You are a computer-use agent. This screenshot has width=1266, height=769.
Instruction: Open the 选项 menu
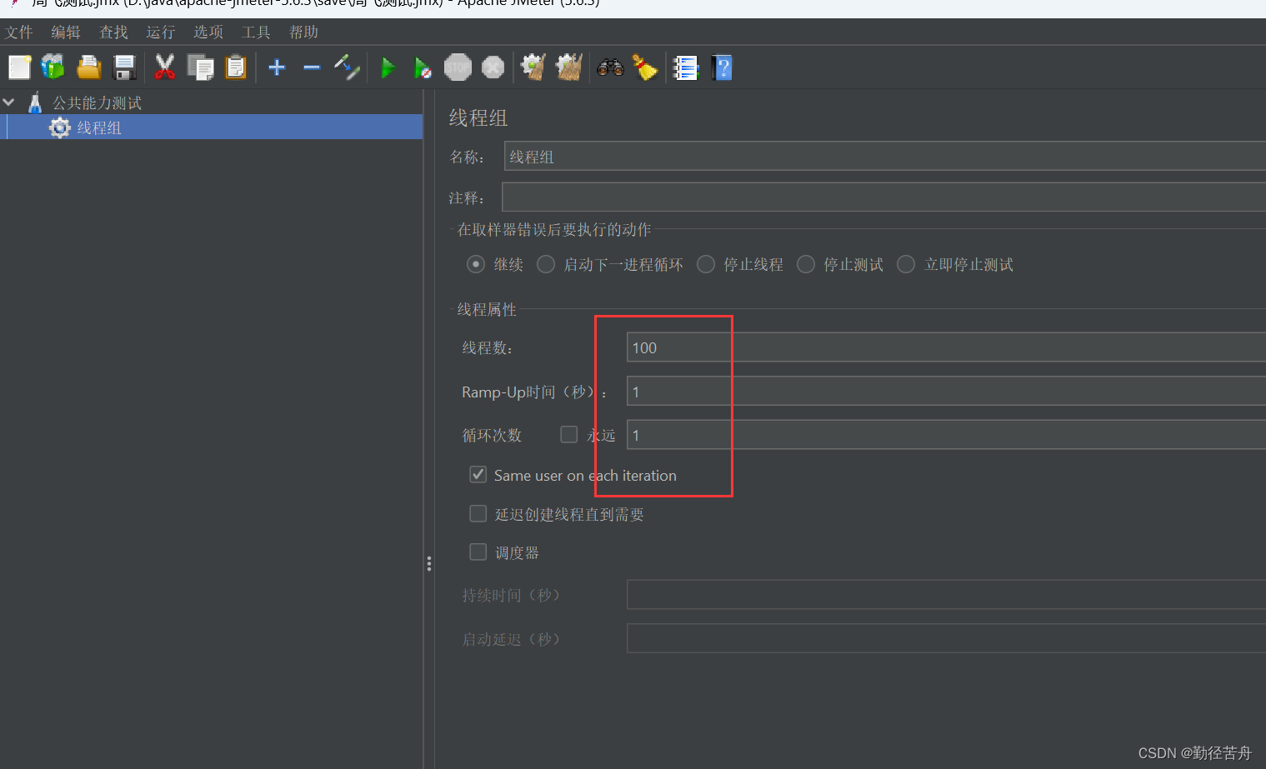tap(208, 32)
